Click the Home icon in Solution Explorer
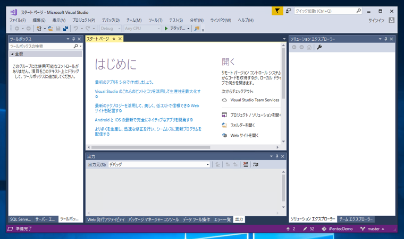This screenshot has height=239, width=404. coord(309,47)
